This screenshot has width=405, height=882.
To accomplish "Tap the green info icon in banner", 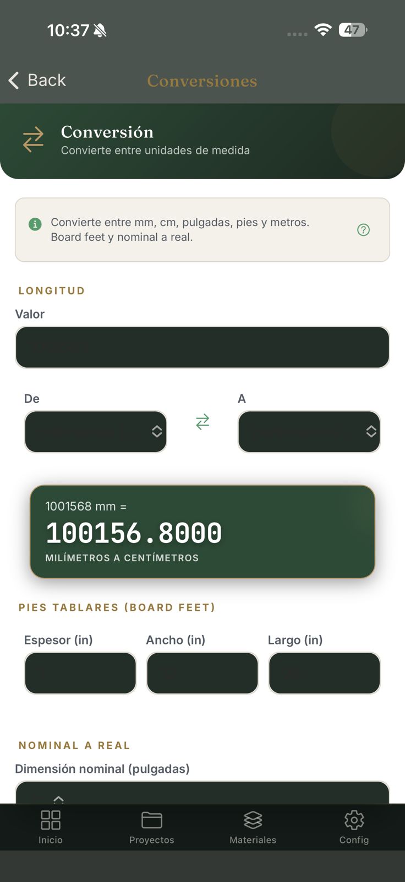I will click(35, 224).
